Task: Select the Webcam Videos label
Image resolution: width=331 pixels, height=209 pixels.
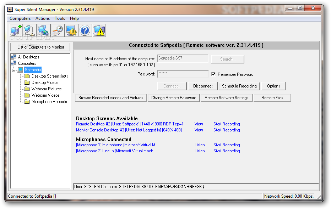Action: pos(45,95)
